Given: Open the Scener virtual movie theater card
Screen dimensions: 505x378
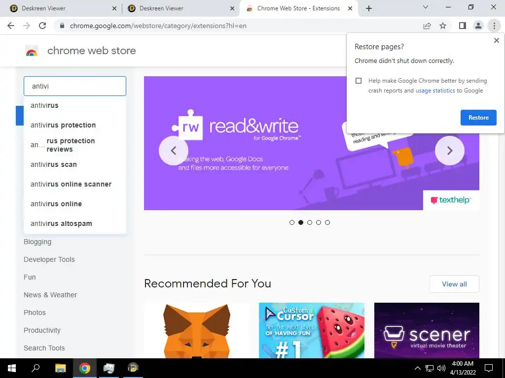Looking at the screenshot, I should click(427, 330).
